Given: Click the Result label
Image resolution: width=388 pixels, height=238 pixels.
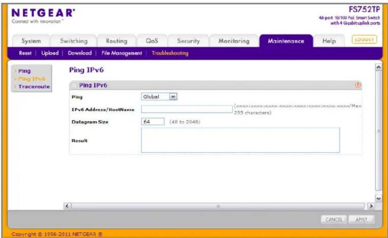Looking at the screenshot, I should 79,141.
